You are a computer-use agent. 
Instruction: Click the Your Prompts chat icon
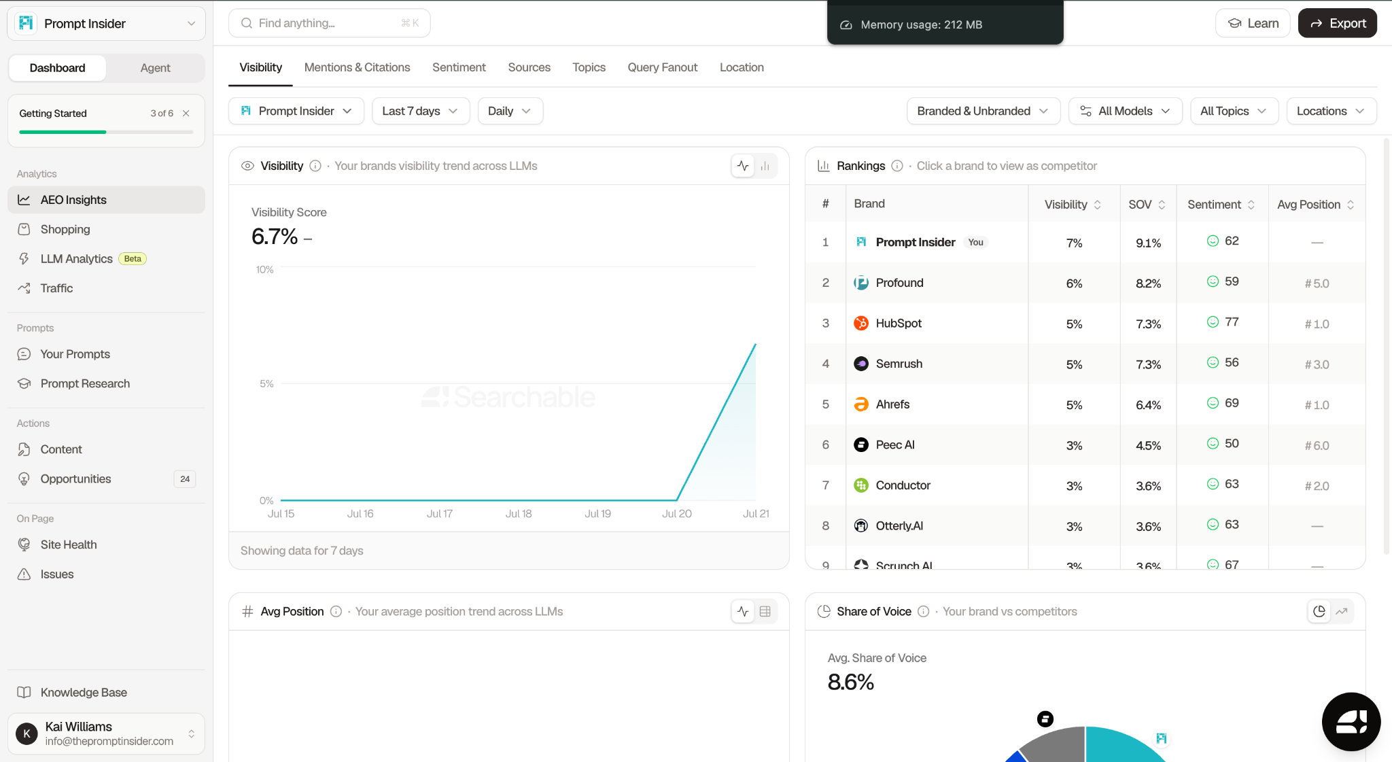point(24,354)
